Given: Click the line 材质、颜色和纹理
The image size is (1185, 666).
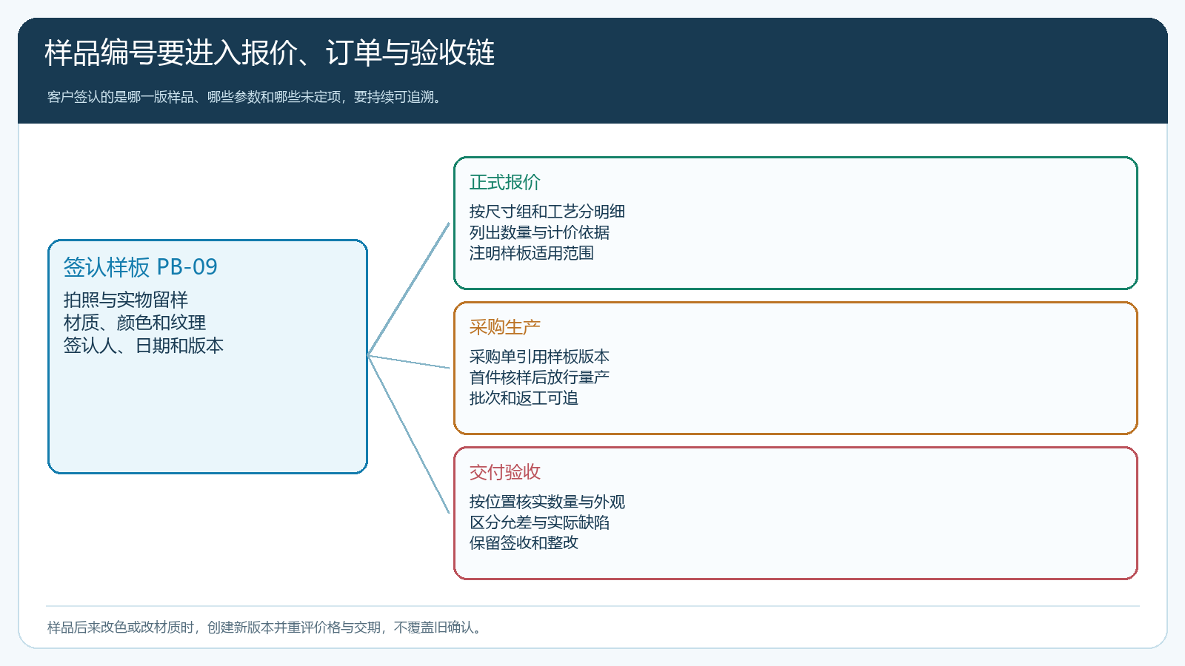Looking at the screenshot, I should (x=135, y=323).
